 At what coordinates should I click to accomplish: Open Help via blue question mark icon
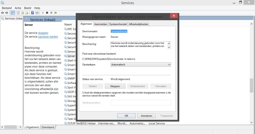tap(33, 13)
